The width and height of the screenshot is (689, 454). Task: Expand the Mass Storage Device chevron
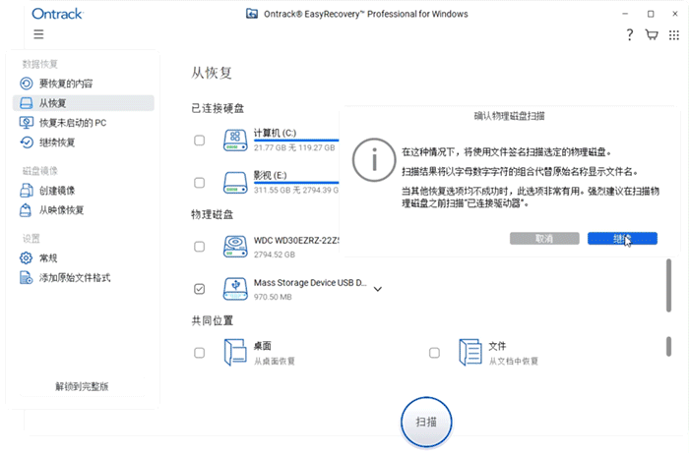click(377, 289)
